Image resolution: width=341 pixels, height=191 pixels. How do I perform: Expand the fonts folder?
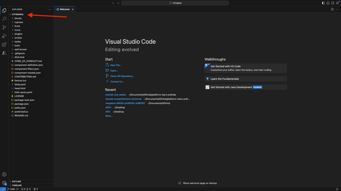click(17, 26)
